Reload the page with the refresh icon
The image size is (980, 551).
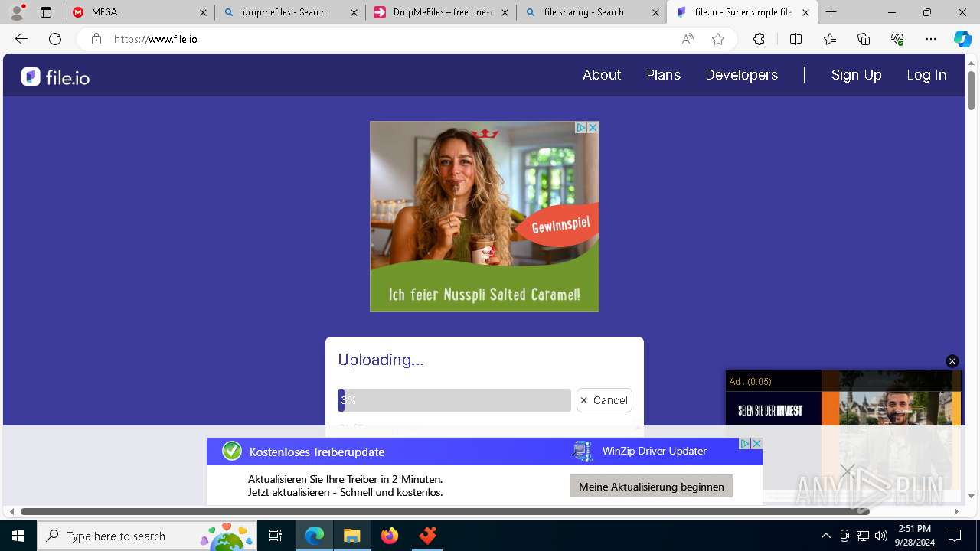click(55, 39)
